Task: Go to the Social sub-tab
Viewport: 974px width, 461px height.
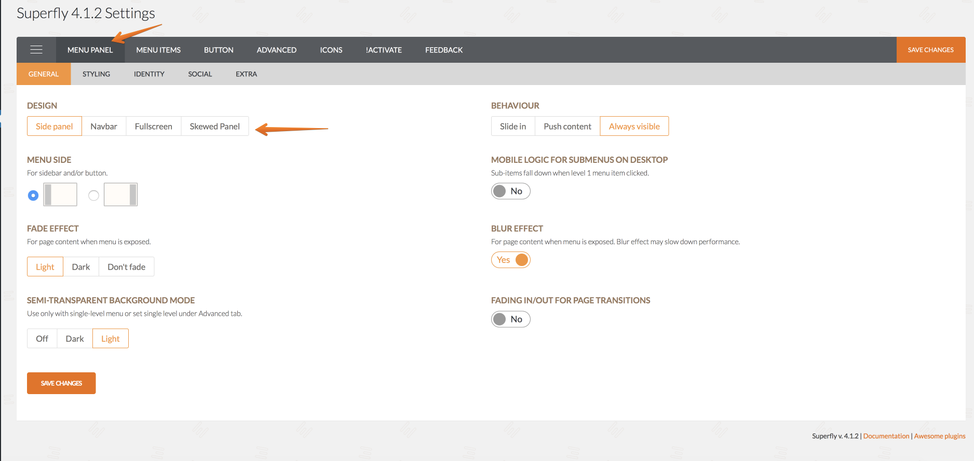Action: 200,74
